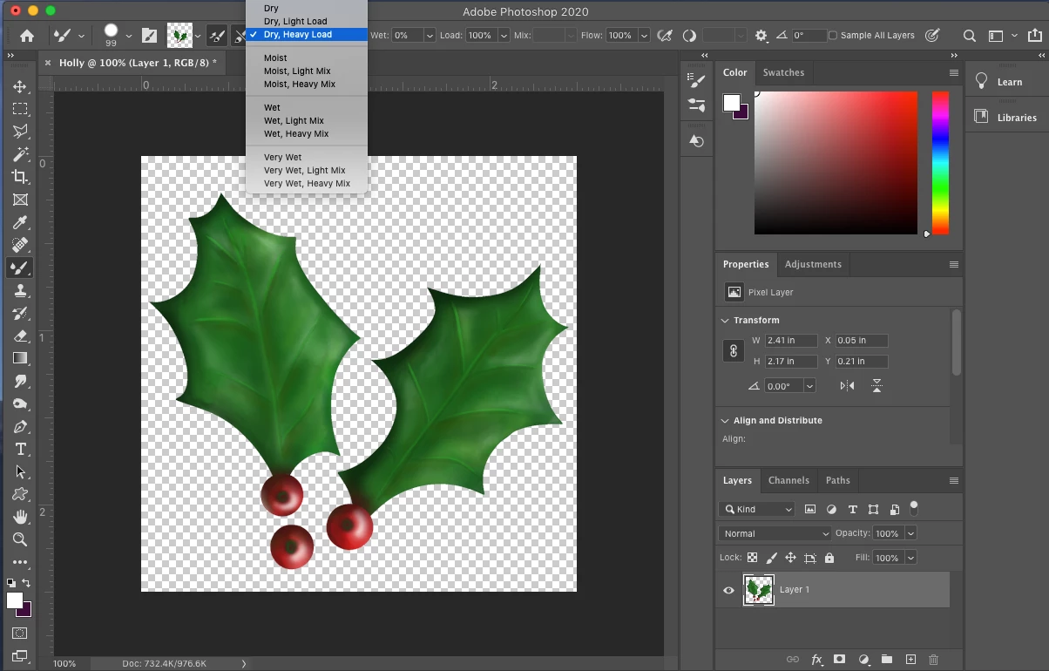
Task: Open the layer Opacity dropdown
Action: tap(911, 533)
